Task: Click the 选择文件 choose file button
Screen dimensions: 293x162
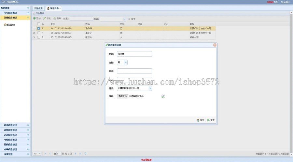Action: tap(123, 96)
